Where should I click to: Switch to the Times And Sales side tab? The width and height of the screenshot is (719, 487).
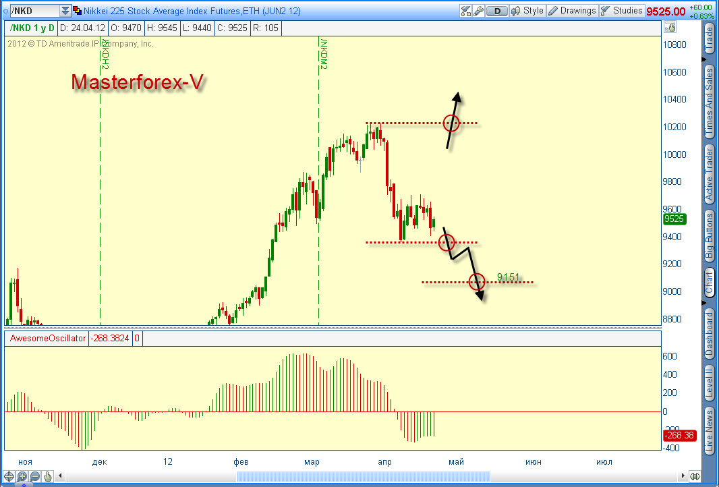710,101
